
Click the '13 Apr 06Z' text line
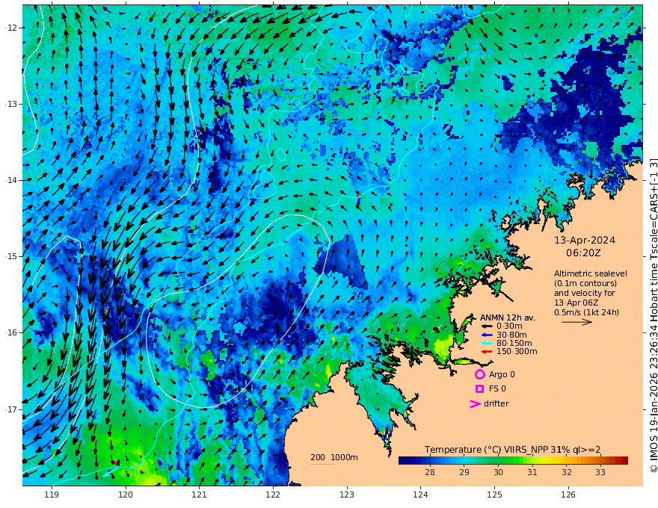tap(576, 303)
